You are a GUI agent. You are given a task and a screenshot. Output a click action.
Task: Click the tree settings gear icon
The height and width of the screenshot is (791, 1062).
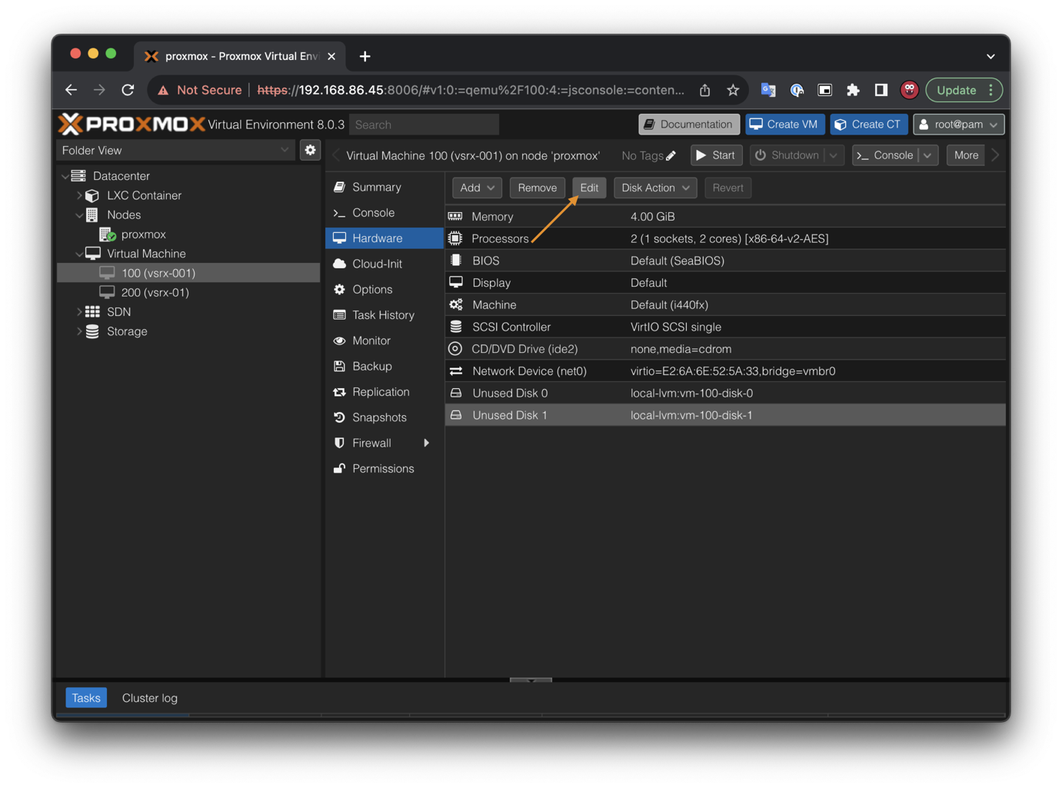click(x=310, y=151)
